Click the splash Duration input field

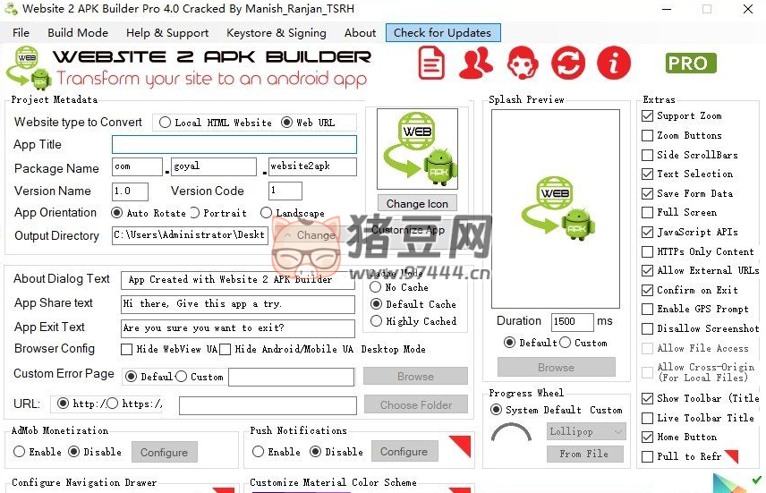point(572,321)
